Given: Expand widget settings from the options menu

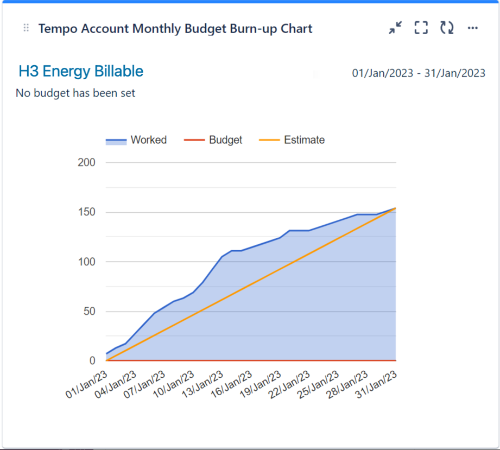Looking at the screenshot, I should tap(473, 28).
